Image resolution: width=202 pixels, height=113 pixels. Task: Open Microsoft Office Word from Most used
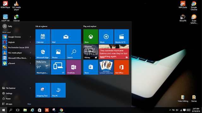(17, 58)
